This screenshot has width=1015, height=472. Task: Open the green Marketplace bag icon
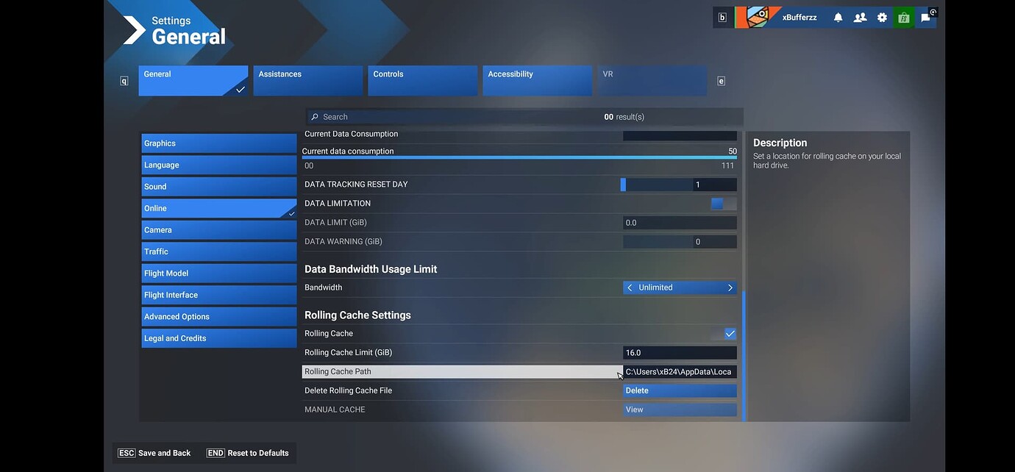coord(904,18)
